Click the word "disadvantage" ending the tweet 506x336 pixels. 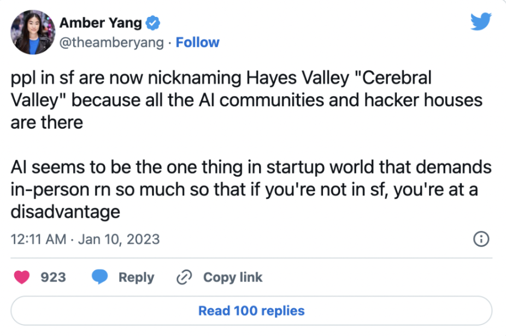point(65,211)
